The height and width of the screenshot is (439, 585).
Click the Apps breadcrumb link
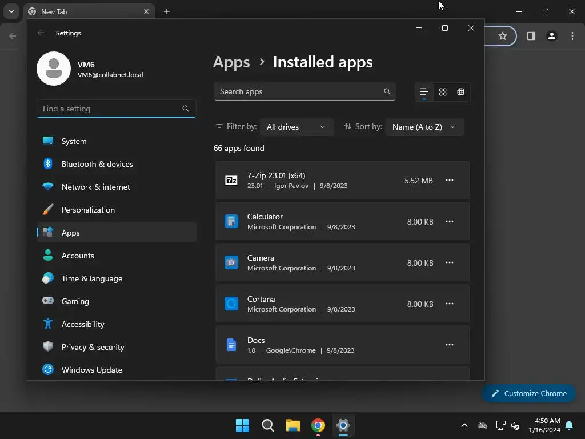[x=231, y=62]
